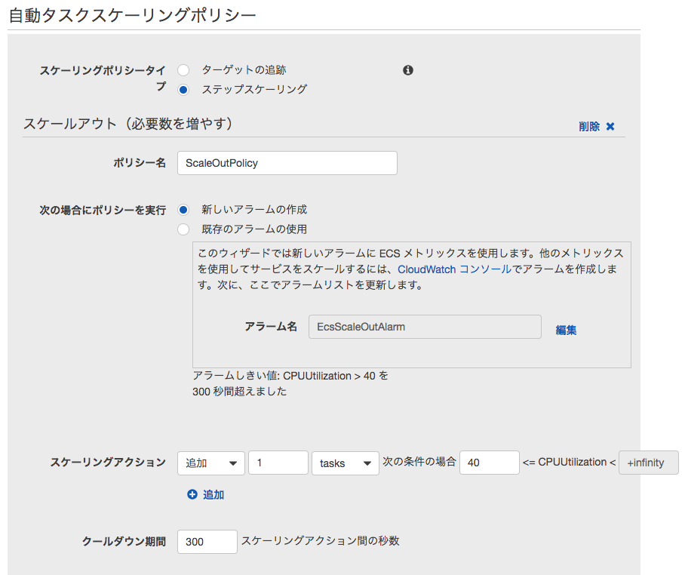Select the ステップスケーリング radio button

click(183, 90)
